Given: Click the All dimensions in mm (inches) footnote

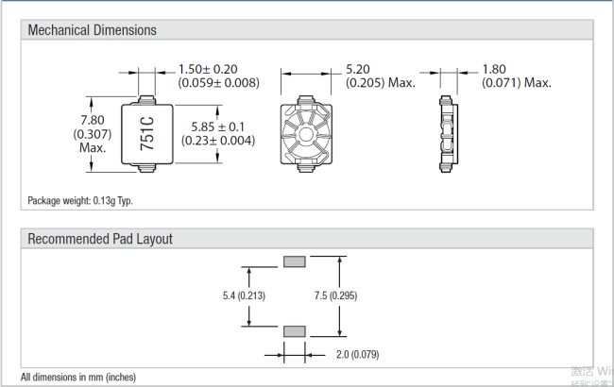Looking at the screenshot, I should tap(78, 378).
